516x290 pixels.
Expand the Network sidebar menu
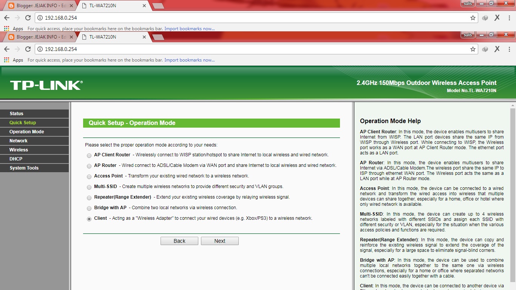pyautogui.click(x=34, y=141)
